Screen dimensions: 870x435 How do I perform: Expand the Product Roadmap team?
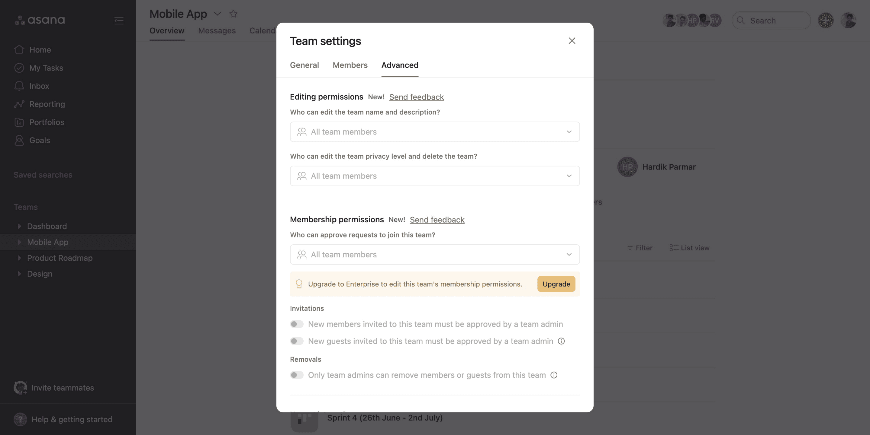pos(19,258)
